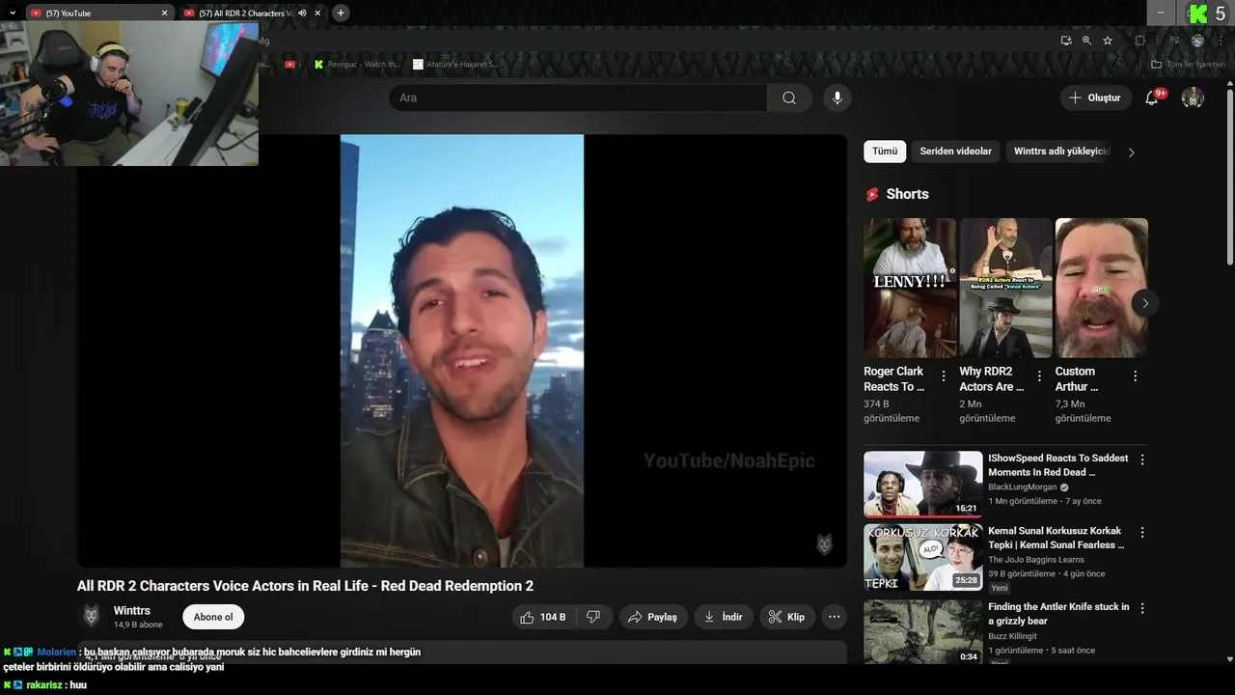Viewport: 1235px width, 695px height.
Task: Open more actions three-dot menu under video
Action: coord(835,617)
